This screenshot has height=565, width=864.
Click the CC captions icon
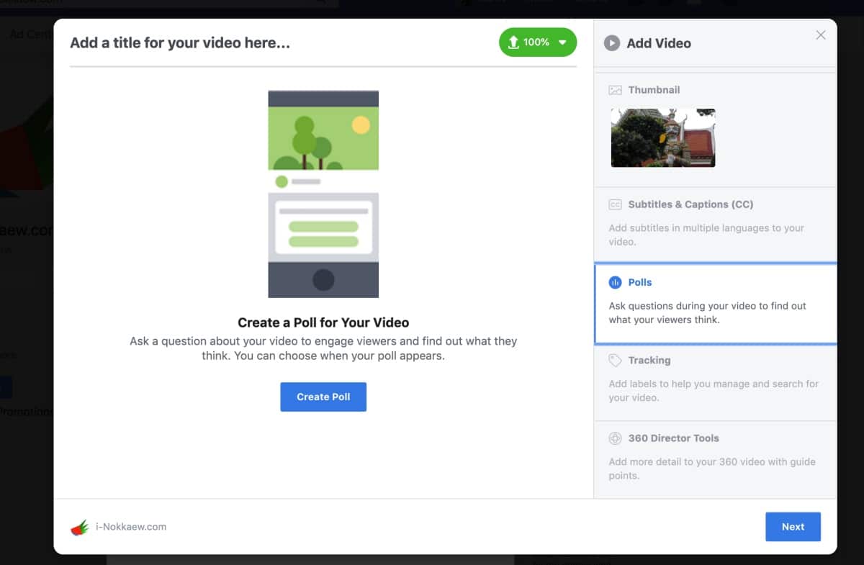point(615,204)
